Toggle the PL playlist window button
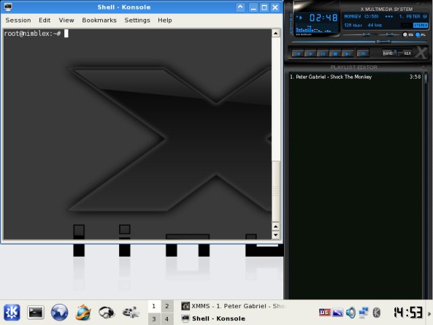Viewport: 433px width, 325px height. pyautogui.click(x=421, y=35)
